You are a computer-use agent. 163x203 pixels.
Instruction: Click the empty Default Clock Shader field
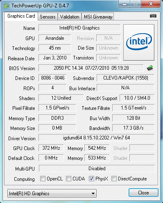(x=142, y=158)
